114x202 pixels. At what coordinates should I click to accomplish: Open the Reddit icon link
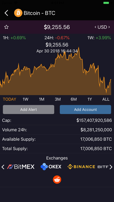click(57, 179)
